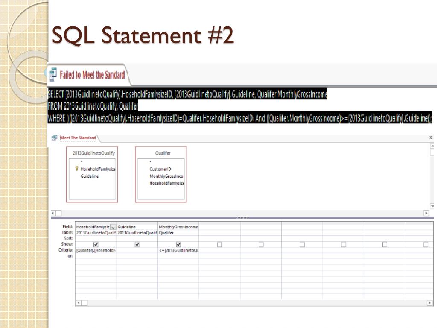Image resolution: width=437 pixels, height=328 pixels.
Task: Click Table cell under Guideline column
Action: coord(137,233)
